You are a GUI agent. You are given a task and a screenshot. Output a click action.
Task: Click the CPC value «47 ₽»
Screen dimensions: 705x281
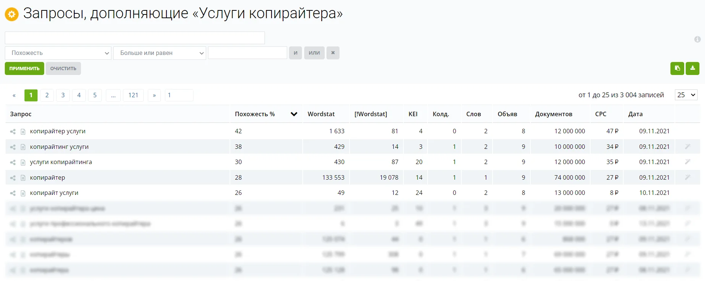tap(613, 131)
